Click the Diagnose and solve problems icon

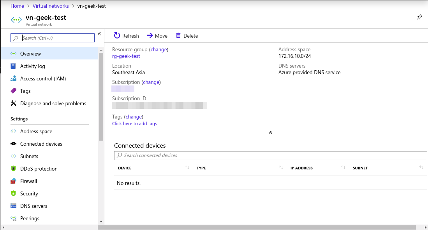tap(13, 103)
